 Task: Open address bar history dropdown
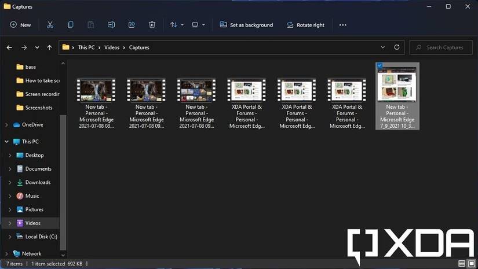pyautogui.click(x=382, y=47)
